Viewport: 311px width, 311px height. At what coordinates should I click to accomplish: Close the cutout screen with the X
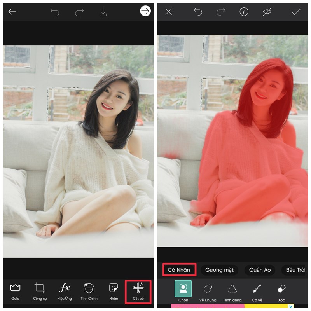tap(169, 12)
